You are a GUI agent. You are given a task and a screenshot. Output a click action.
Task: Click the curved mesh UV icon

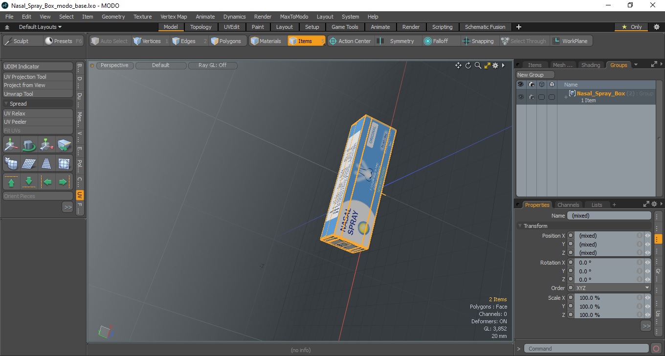[x=11, y=163]
